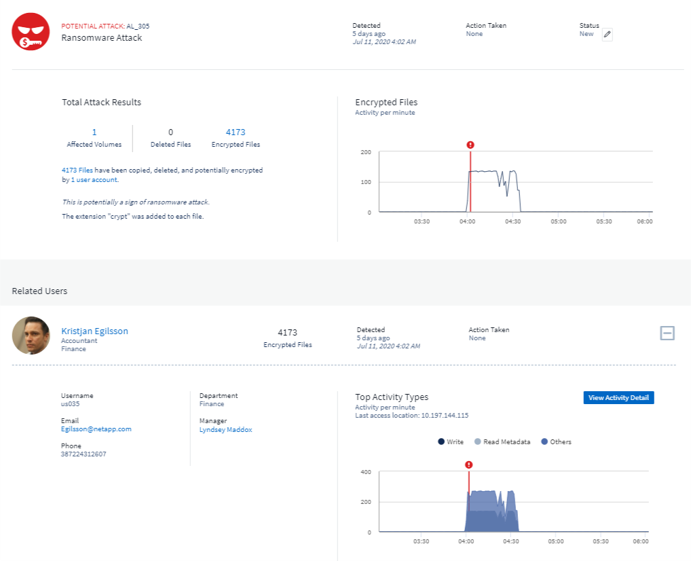Click the 1 Affected Volumes count
This screenshot has width=691, height=561.
coord(94,132)
